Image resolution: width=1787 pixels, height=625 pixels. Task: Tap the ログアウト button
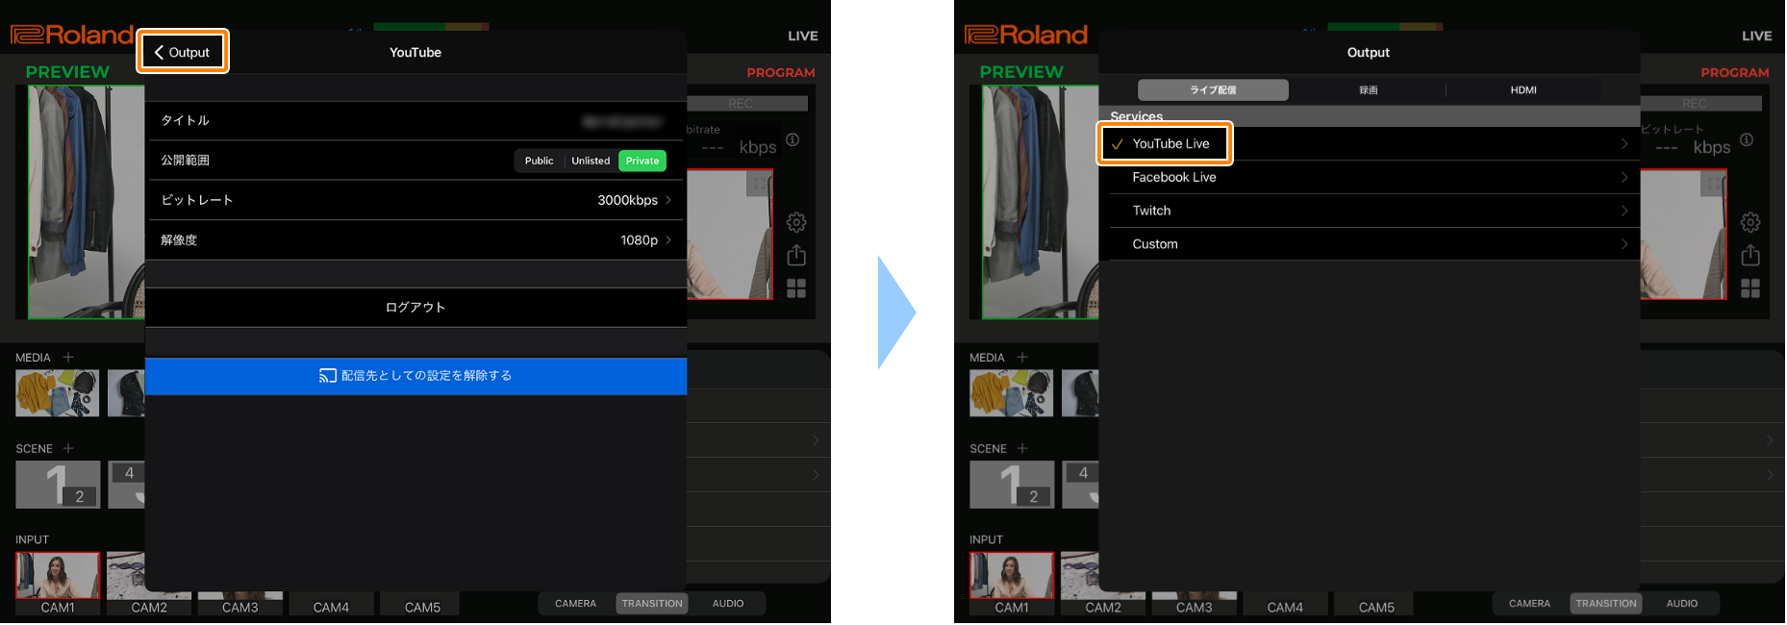(x=415, y=308)
